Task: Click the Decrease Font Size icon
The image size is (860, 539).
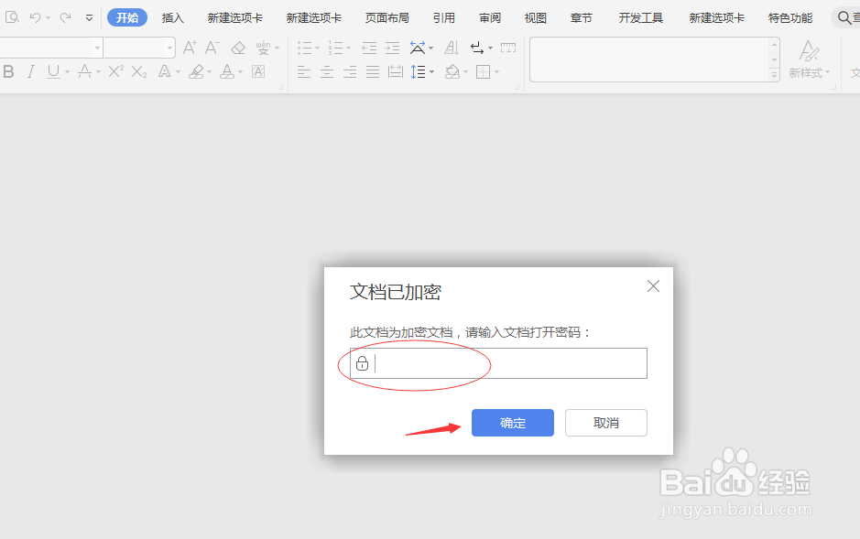Action: click(x=212, y=48)
